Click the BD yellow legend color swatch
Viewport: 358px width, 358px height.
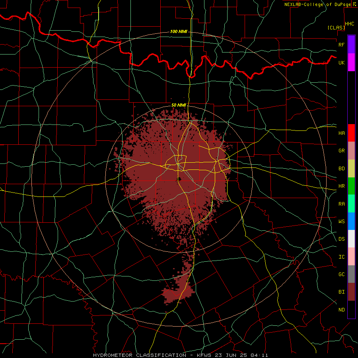pos(351,168)
